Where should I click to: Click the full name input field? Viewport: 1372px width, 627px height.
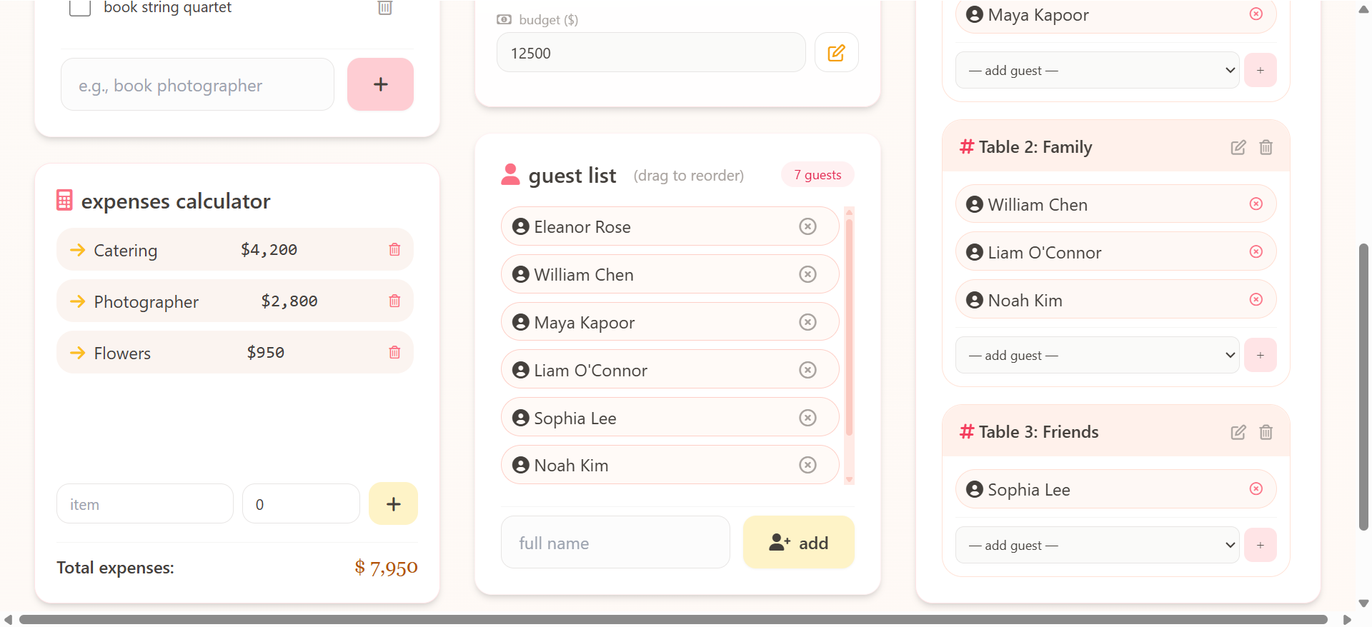coord(615,542)
